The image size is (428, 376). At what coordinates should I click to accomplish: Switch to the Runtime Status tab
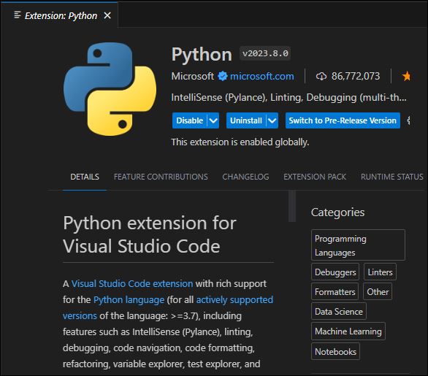click(x=392, y=177)
